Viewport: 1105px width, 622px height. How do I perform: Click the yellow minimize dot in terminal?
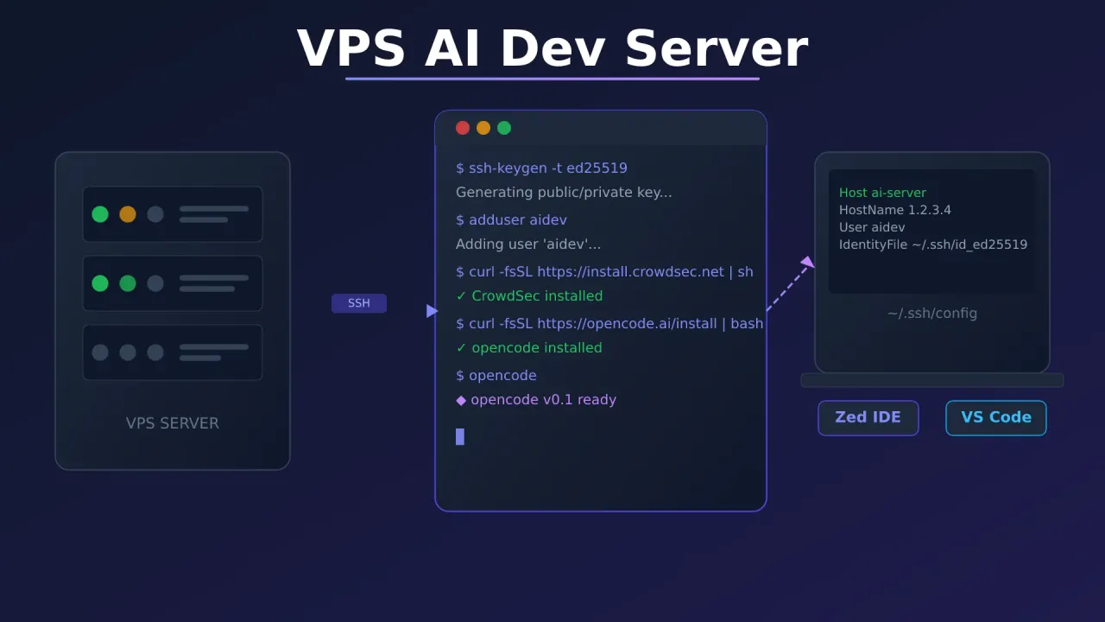point(483,128)
